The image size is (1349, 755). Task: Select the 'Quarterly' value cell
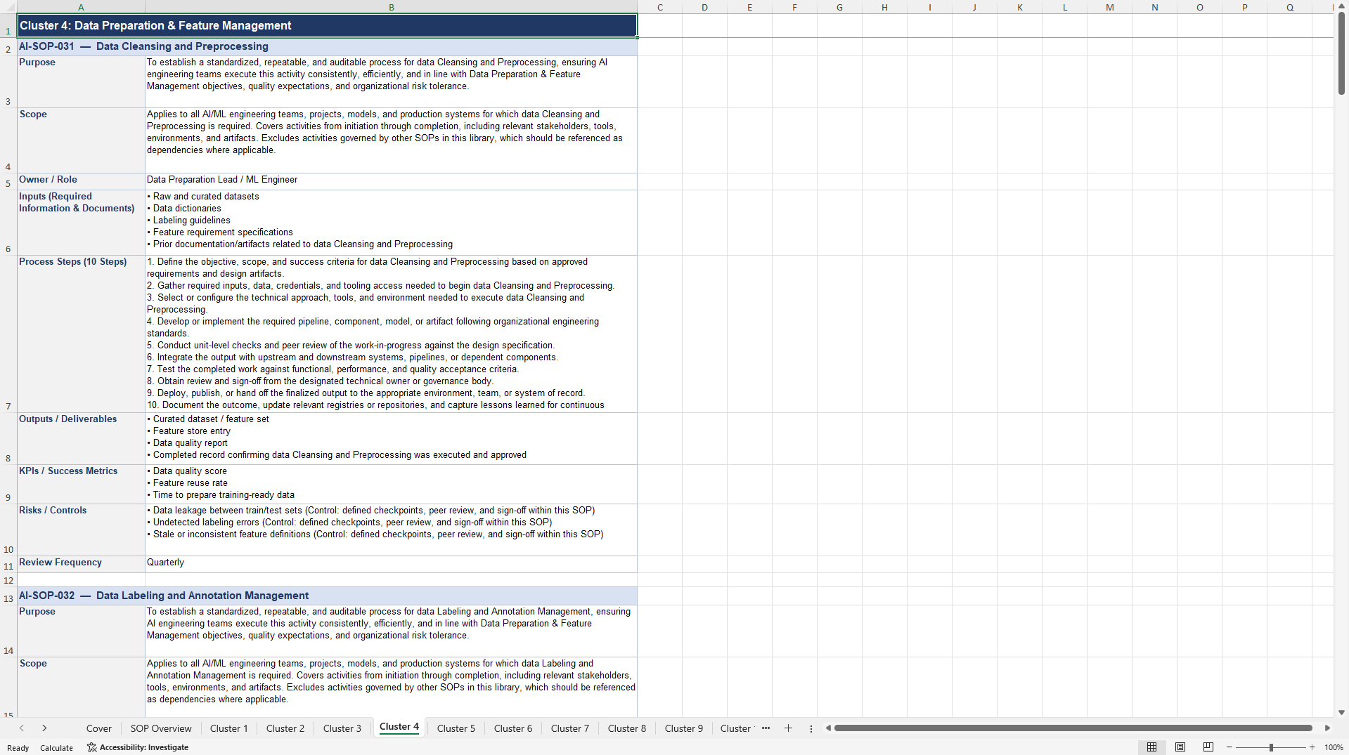[391, 564]
